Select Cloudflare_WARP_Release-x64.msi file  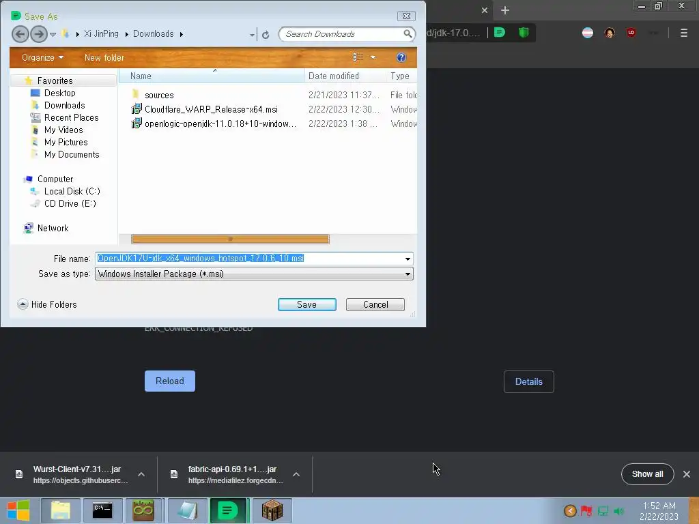point(211,109)
